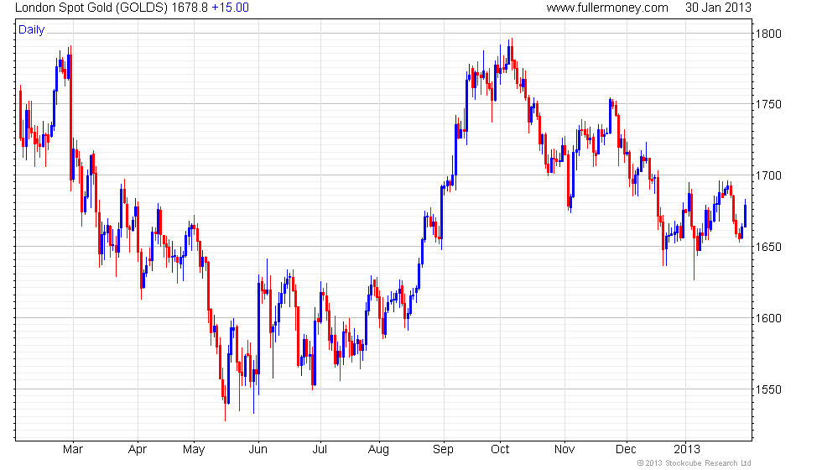Screen dimensions: 822x470
Task: Click the +15.00 change value
Action: pos(230,8)
